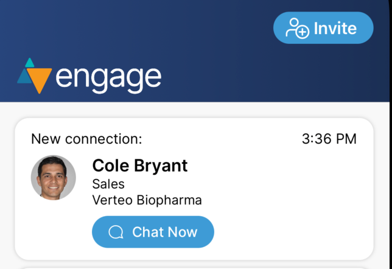The height and width of the screenshot is (269, 392).
Task: Click the New connection label
Action: point(86,139)
